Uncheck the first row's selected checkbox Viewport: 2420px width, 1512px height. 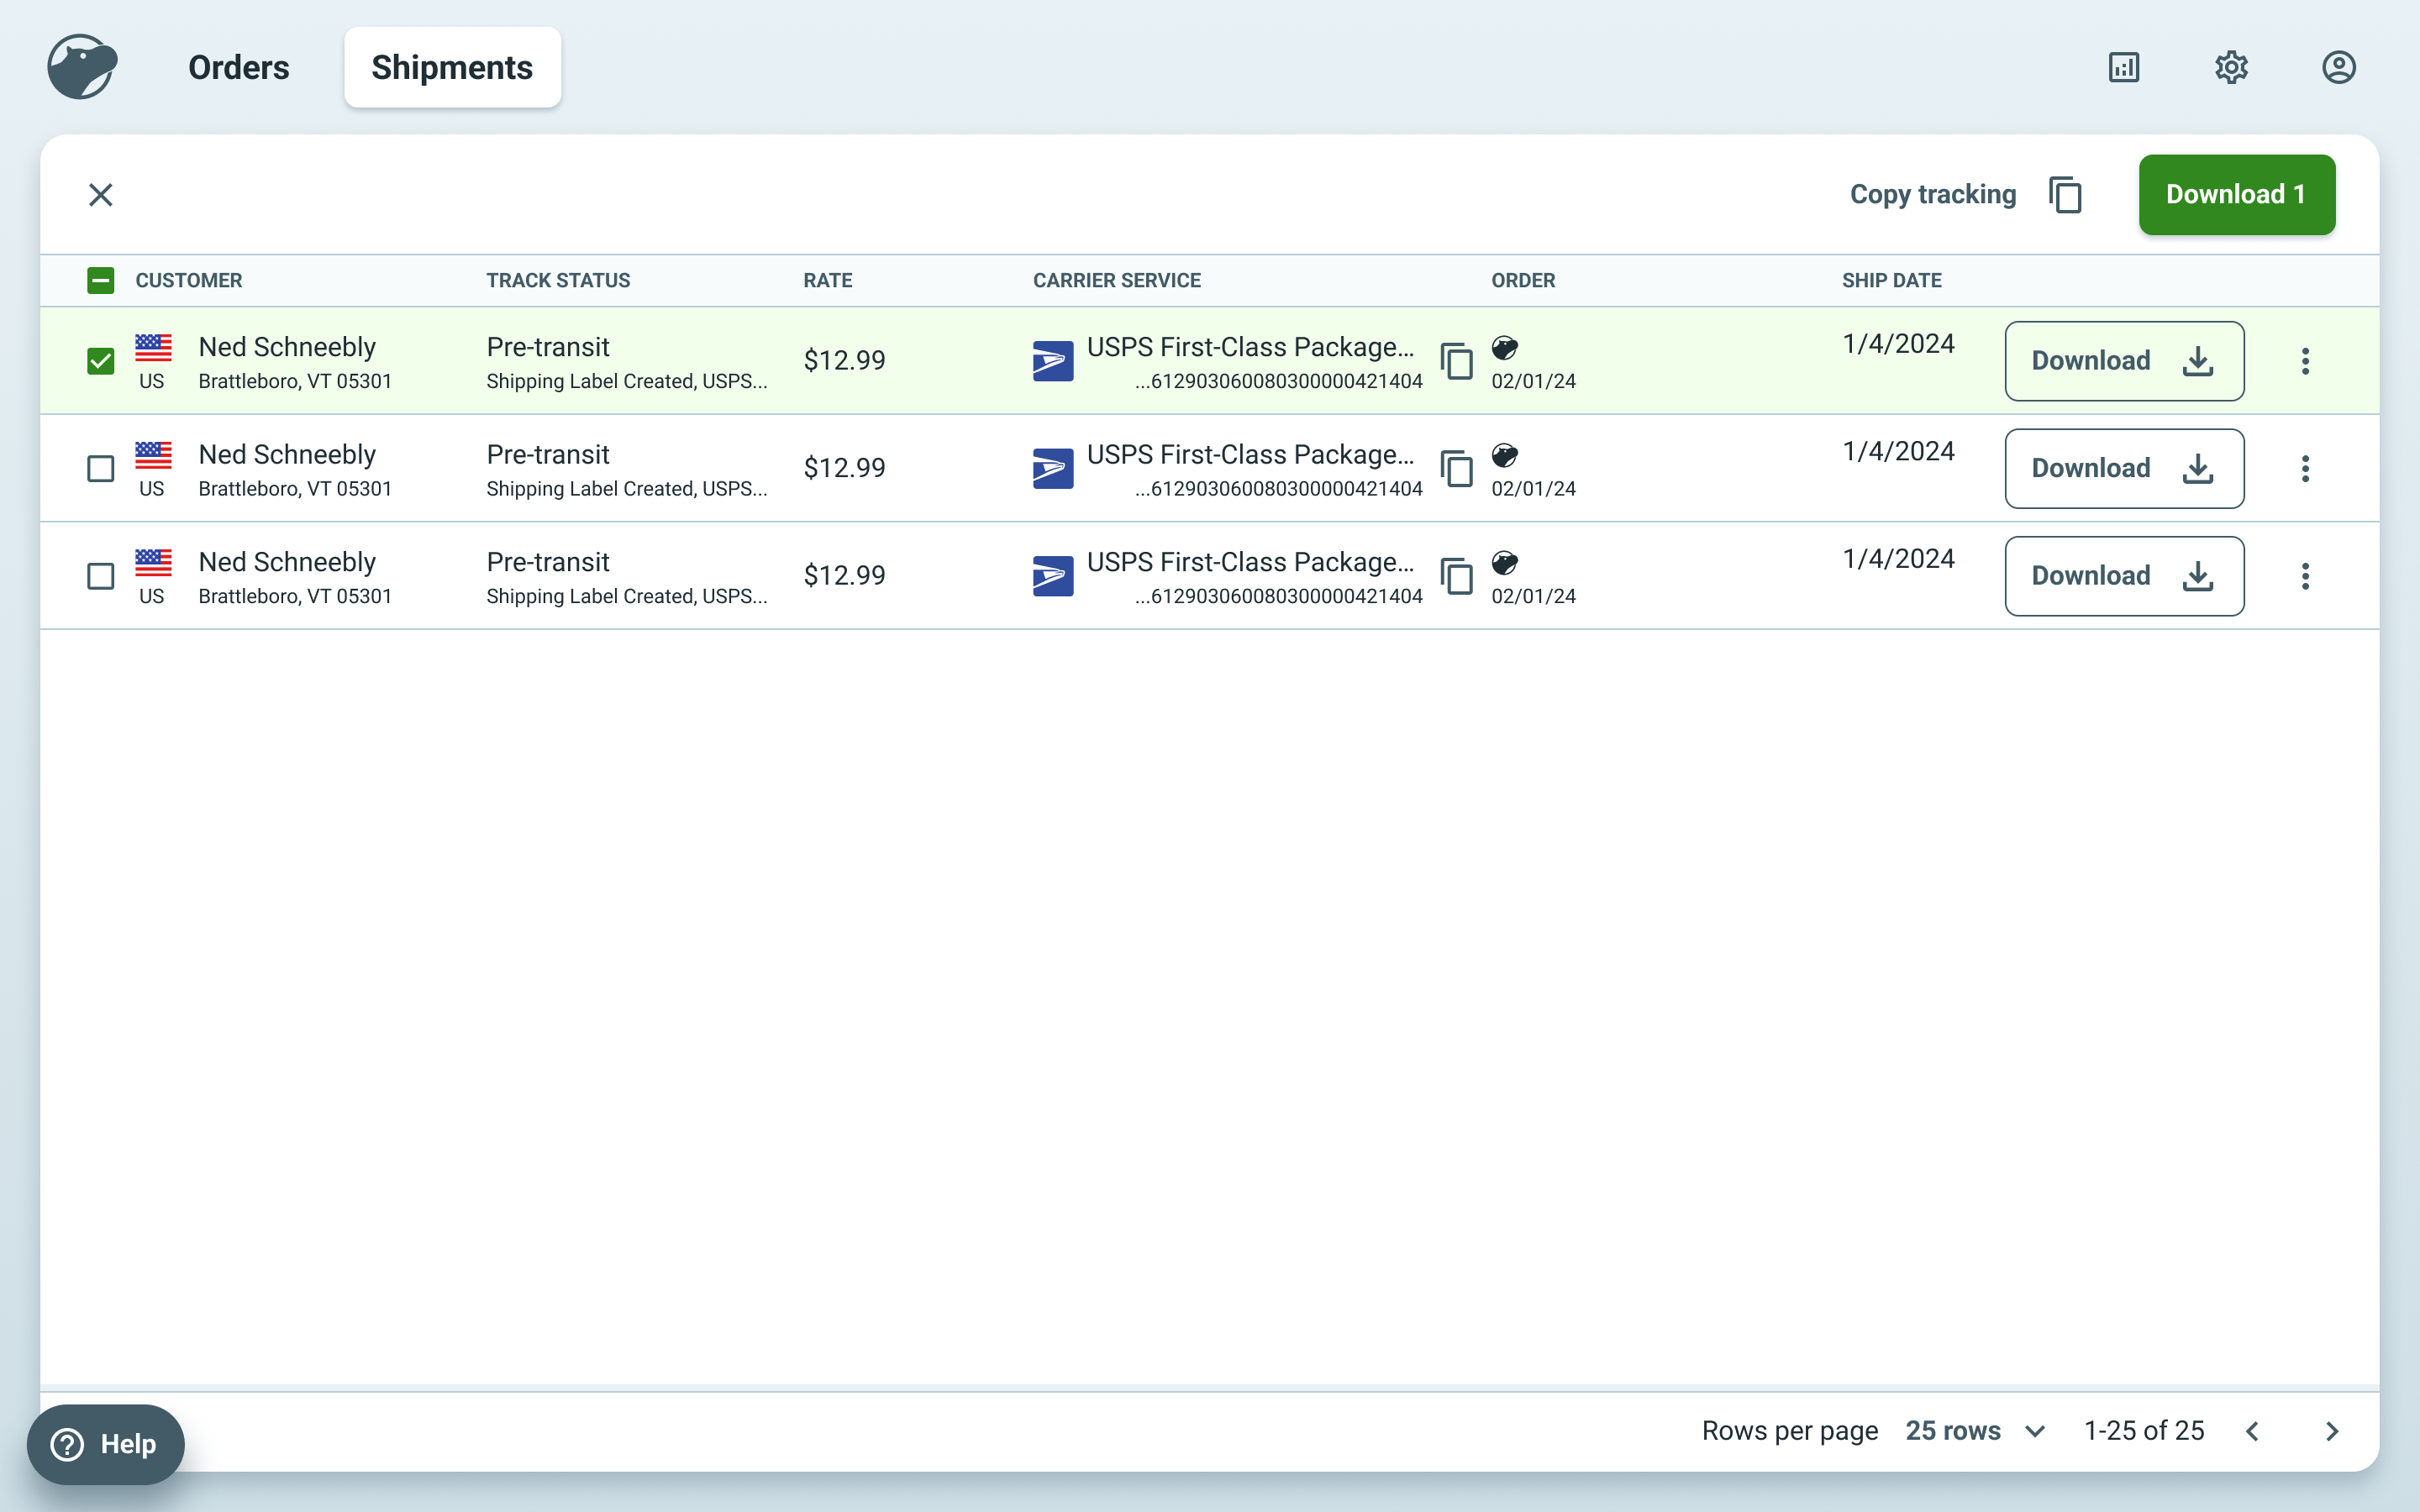pos(101,361)
